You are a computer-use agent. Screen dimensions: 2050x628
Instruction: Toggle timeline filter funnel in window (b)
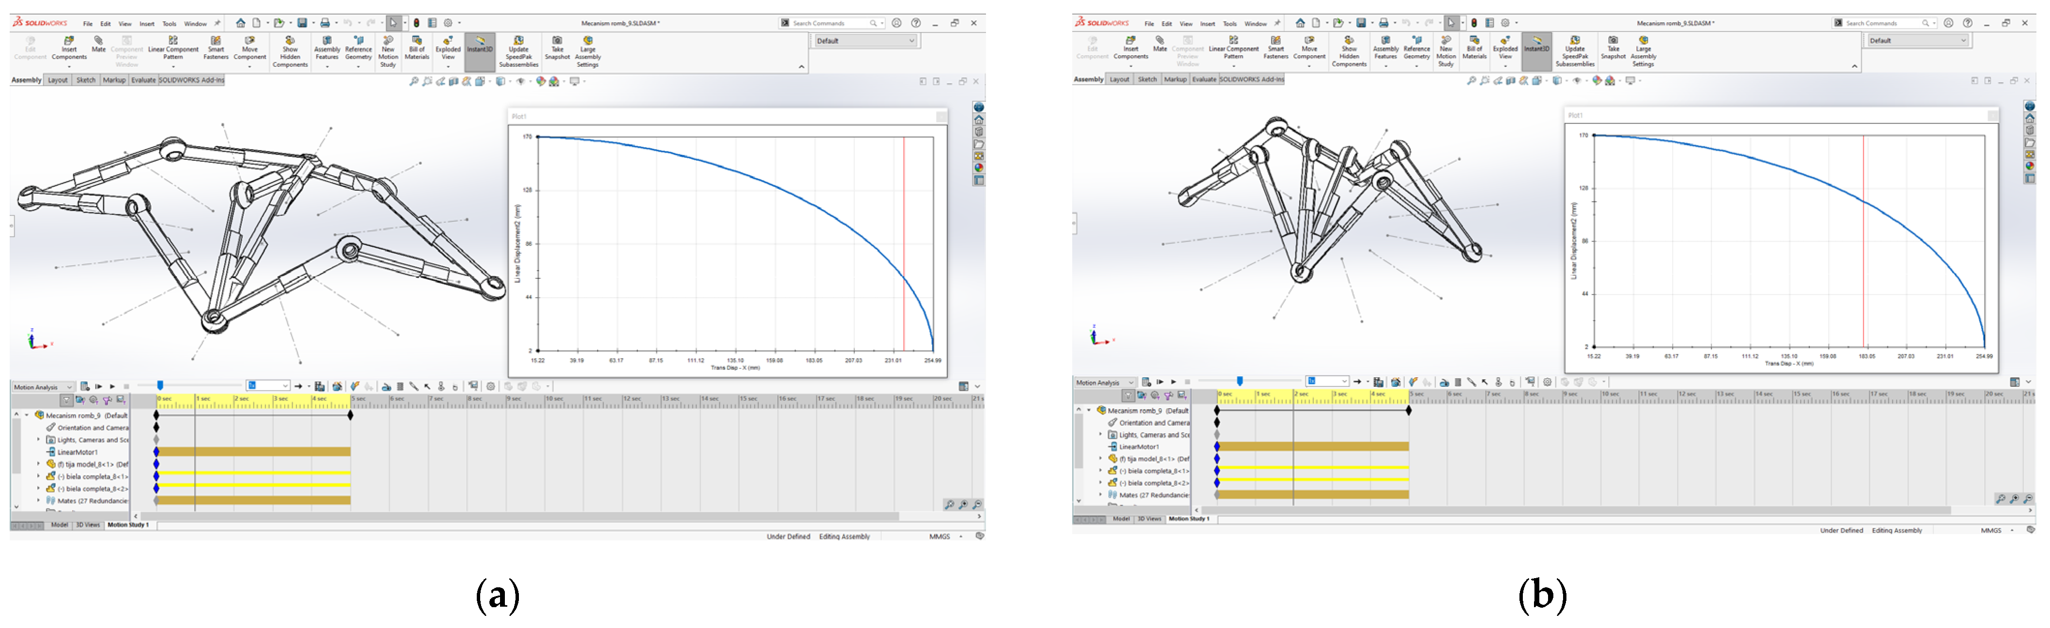pyautogui.click(x=1128, y=396)
